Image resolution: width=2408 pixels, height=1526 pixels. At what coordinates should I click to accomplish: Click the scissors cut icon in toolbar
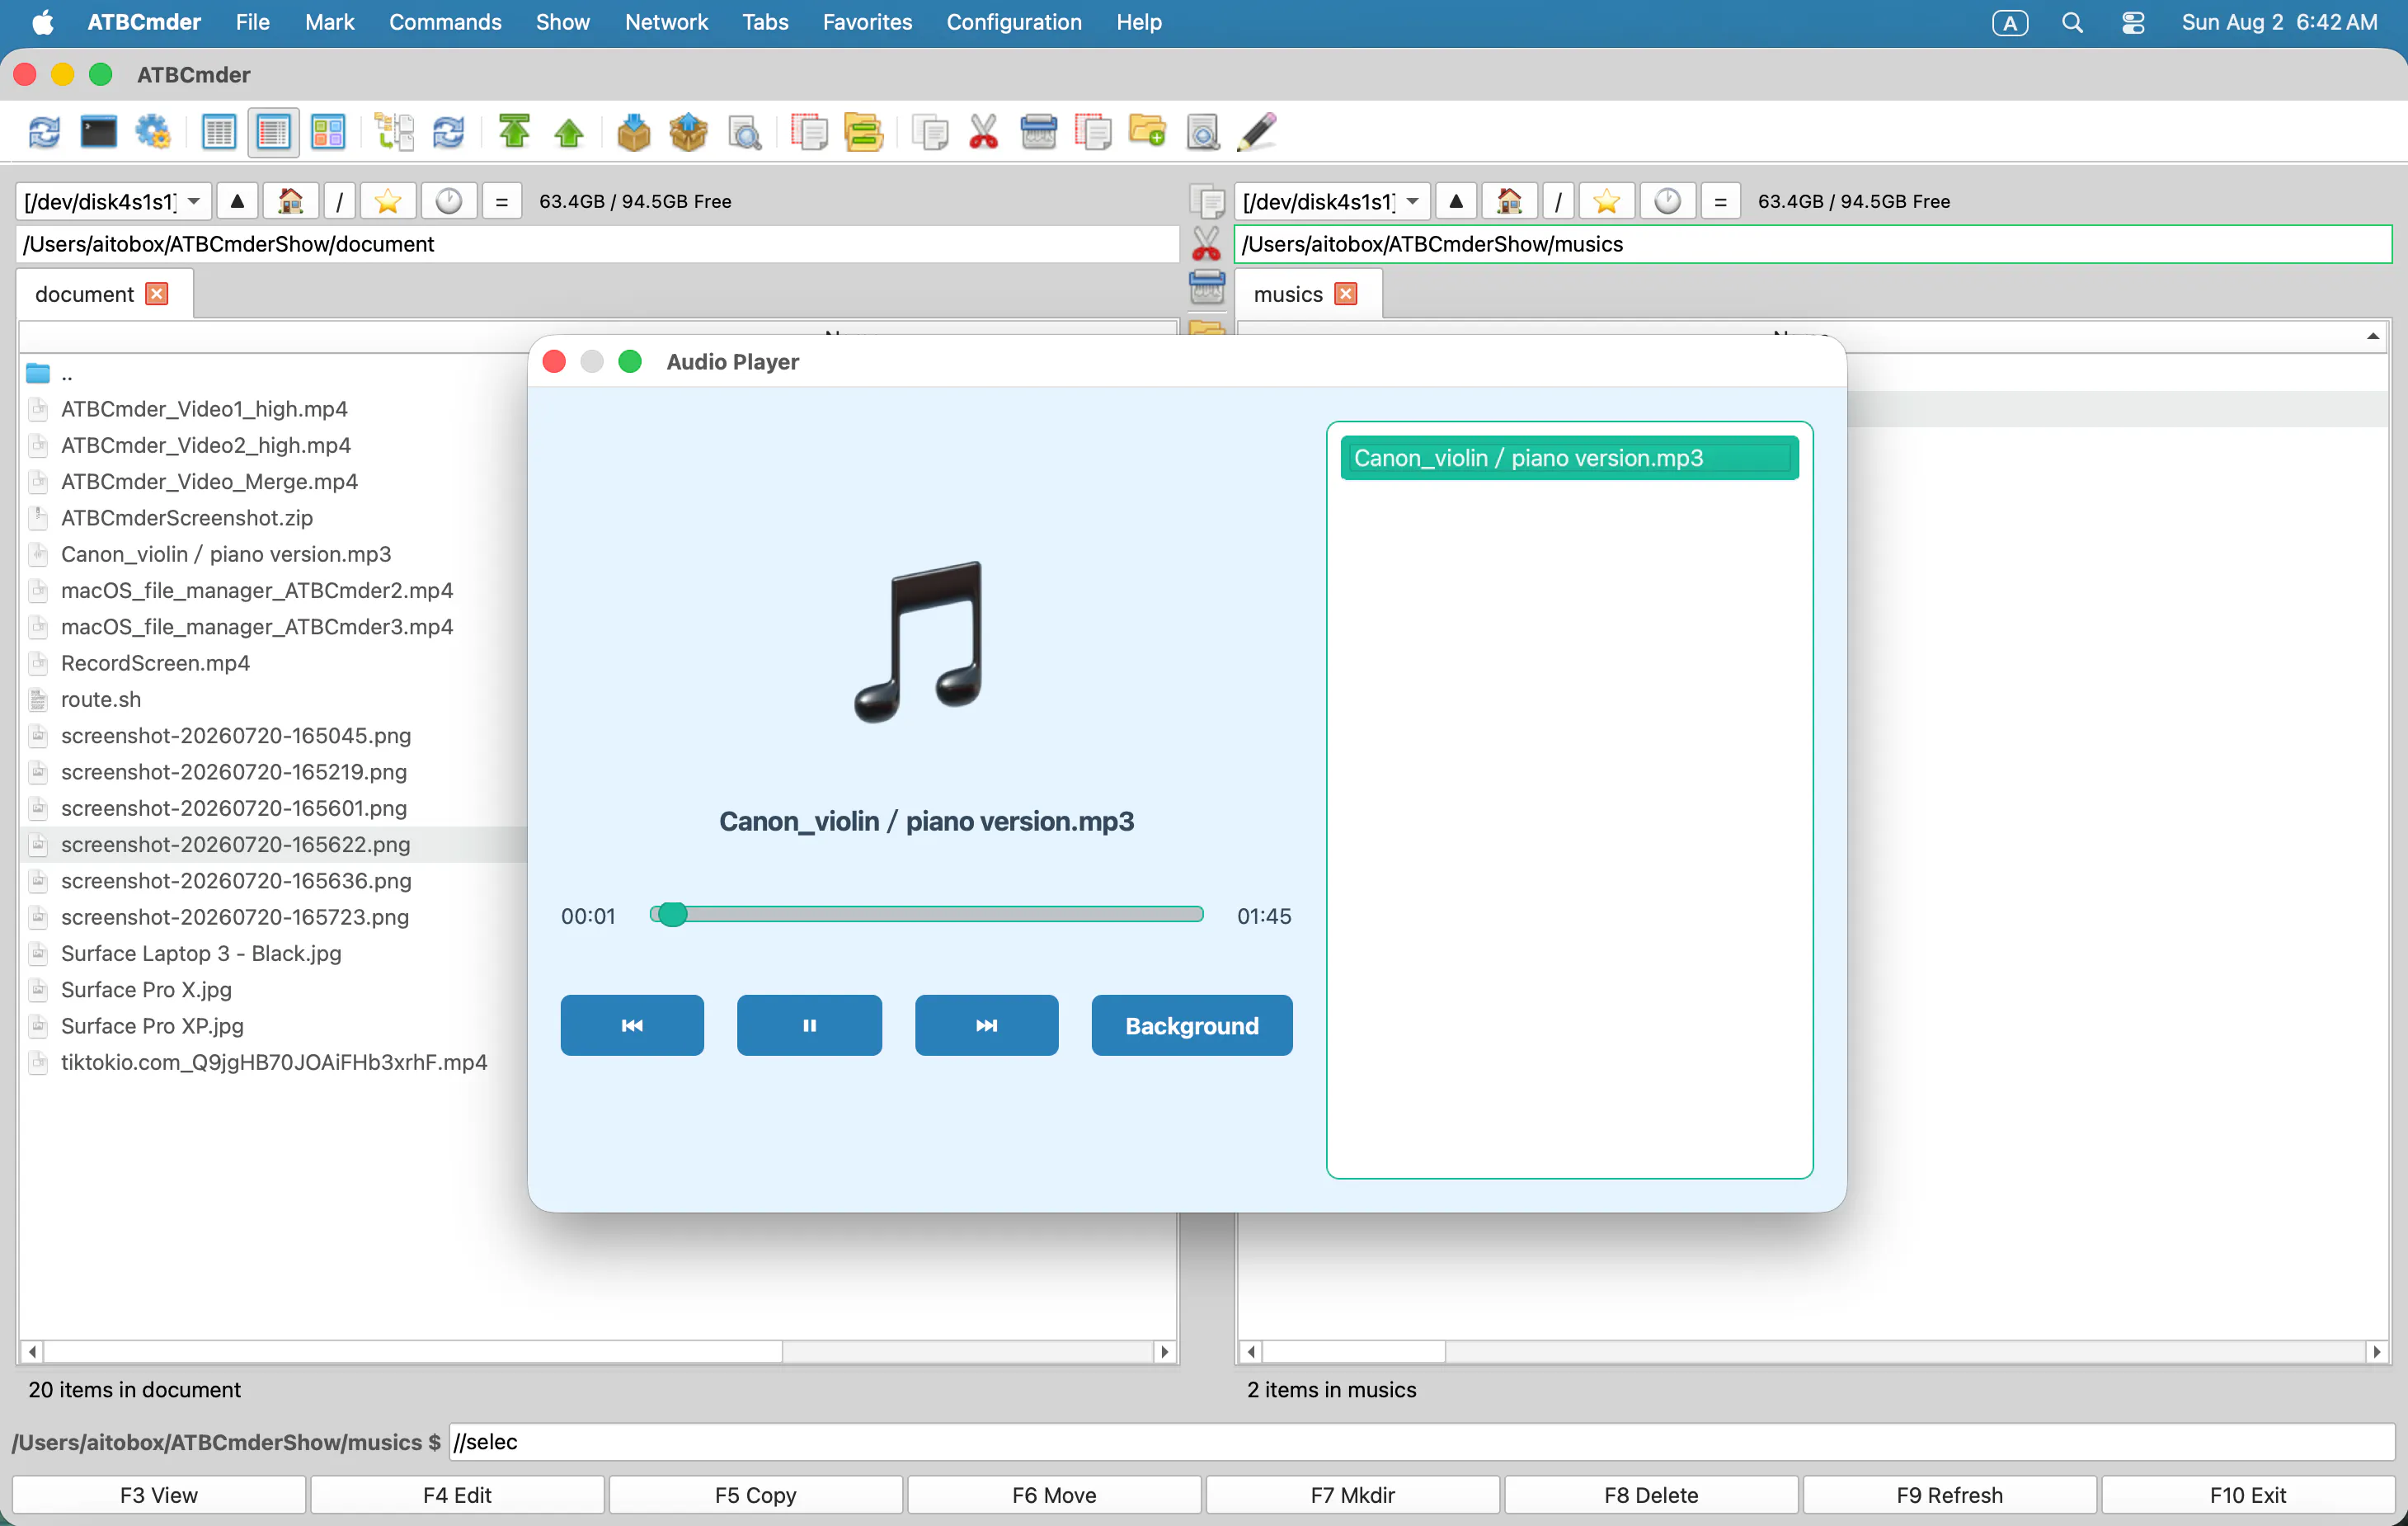click(x=984, y=132)
